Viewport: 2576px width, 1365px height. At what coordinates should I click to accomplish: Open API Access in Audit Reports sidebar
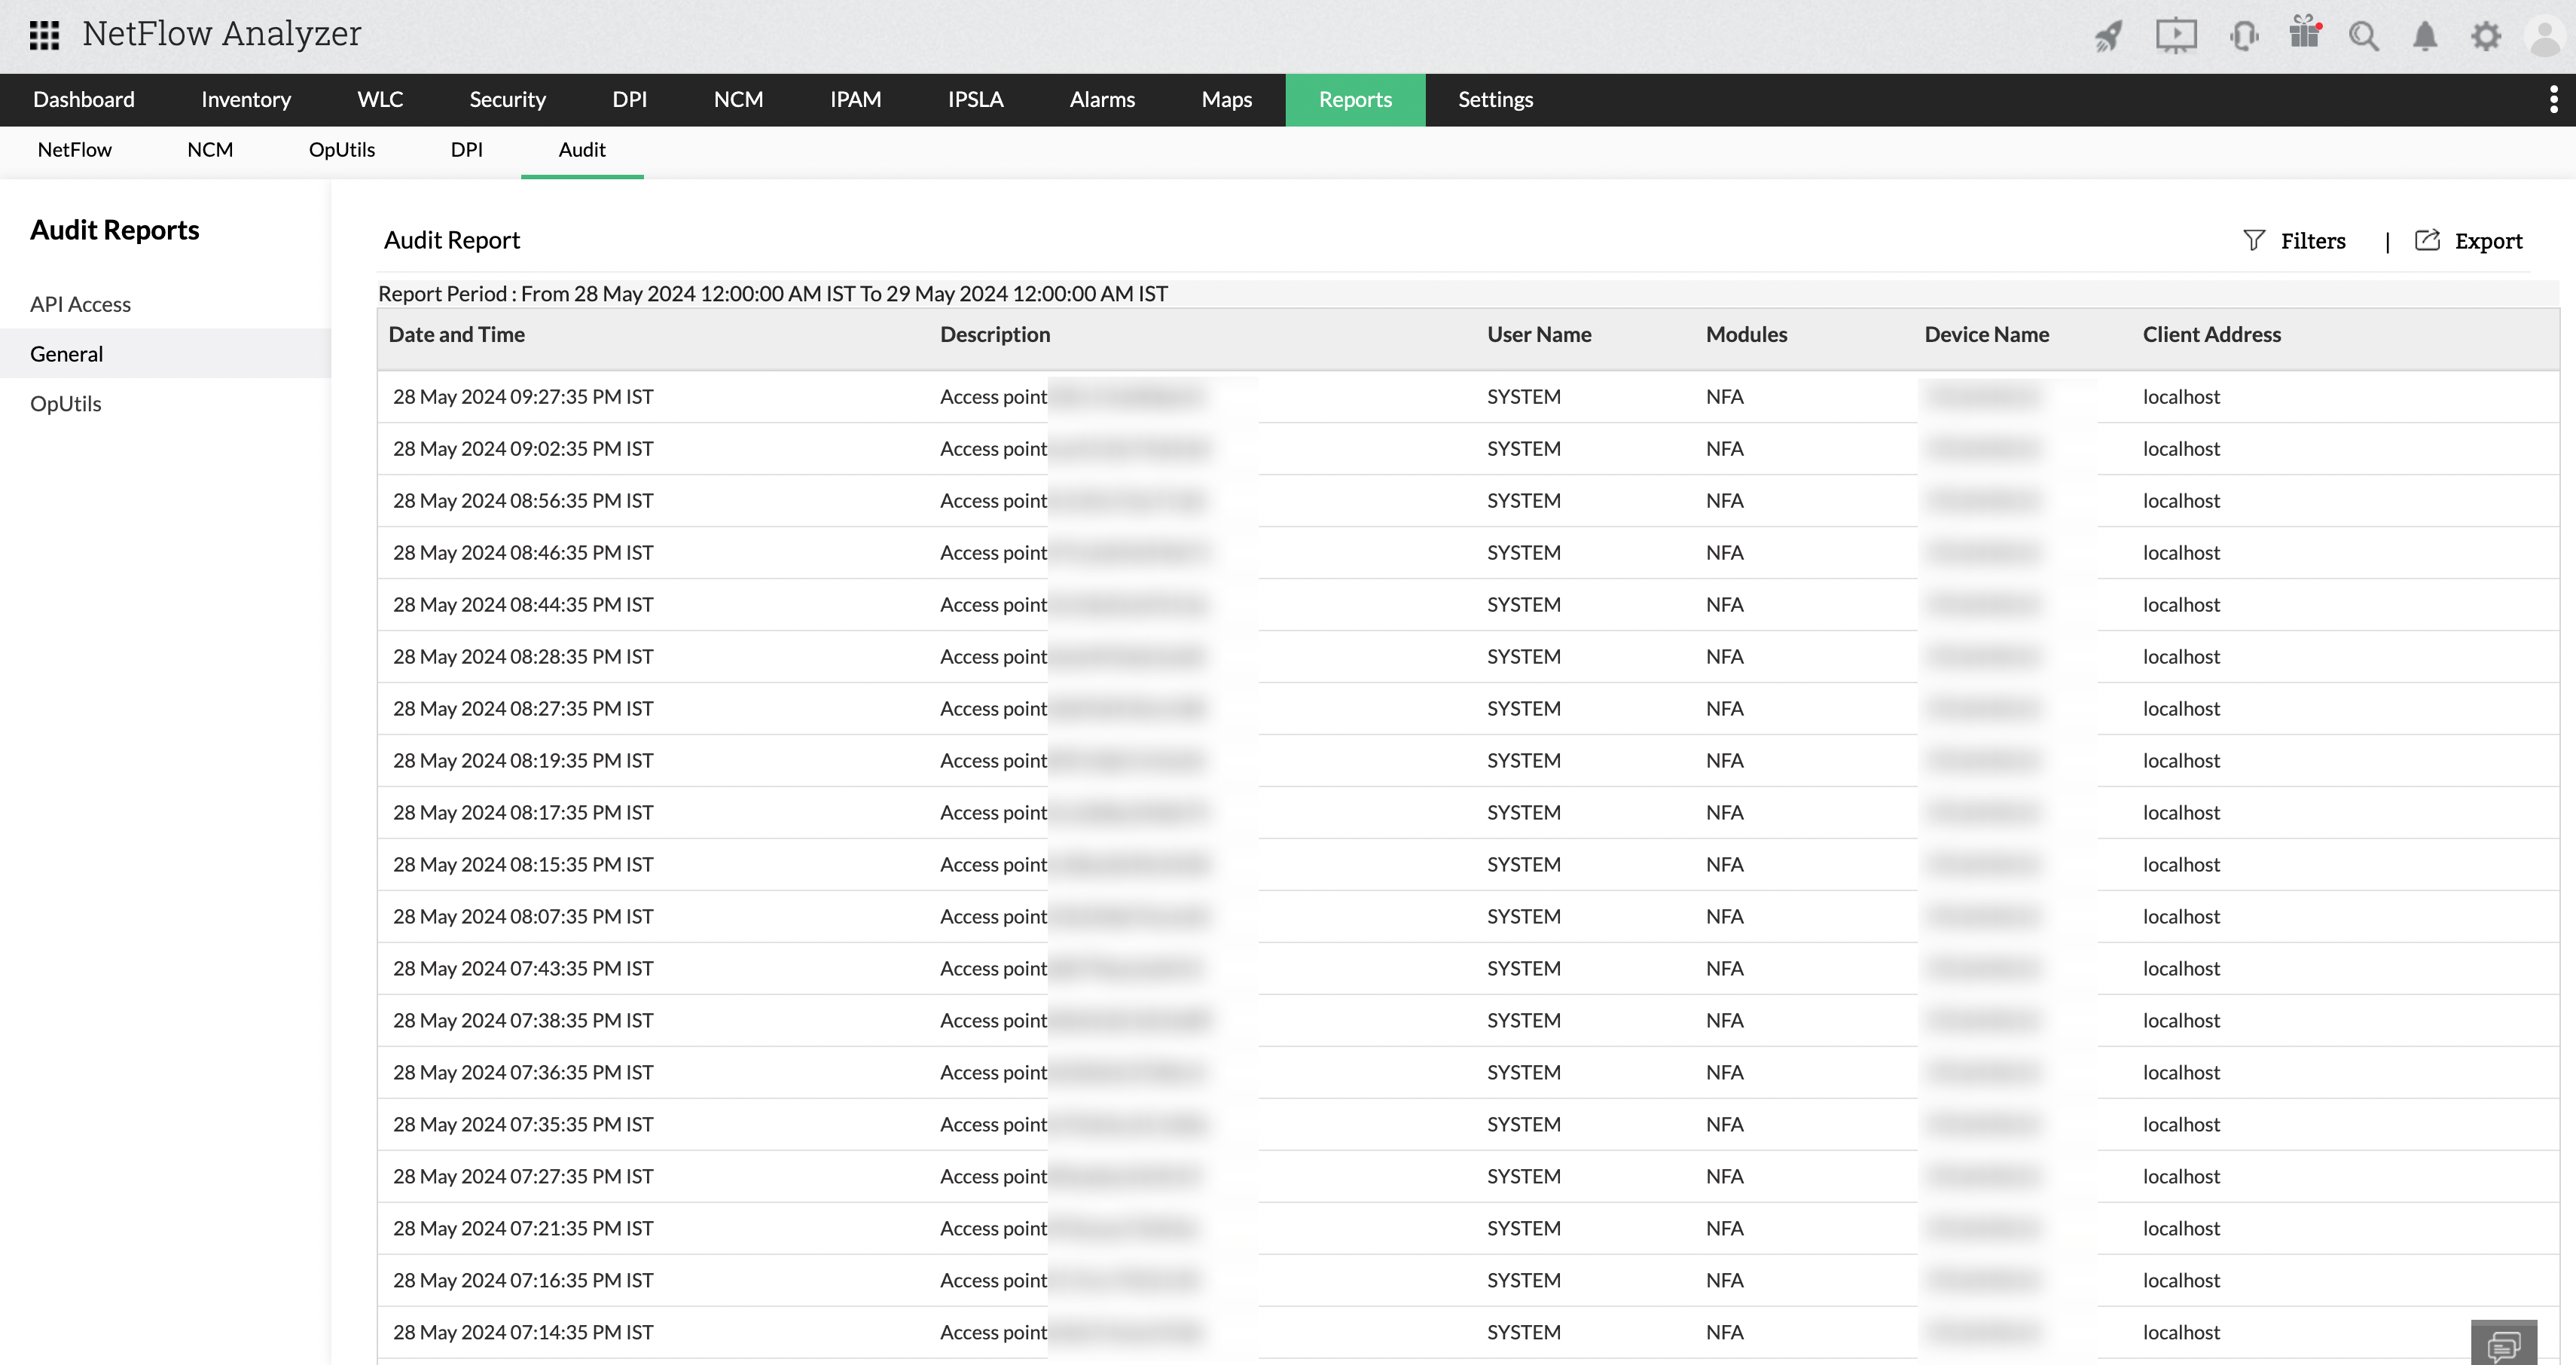(80, 304)
